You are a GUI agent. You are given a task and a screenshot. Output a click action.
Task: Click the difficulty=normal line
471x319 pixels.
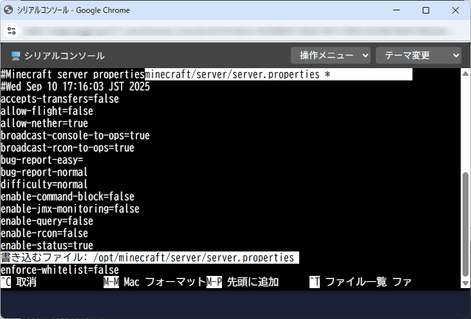click(44, 185)
